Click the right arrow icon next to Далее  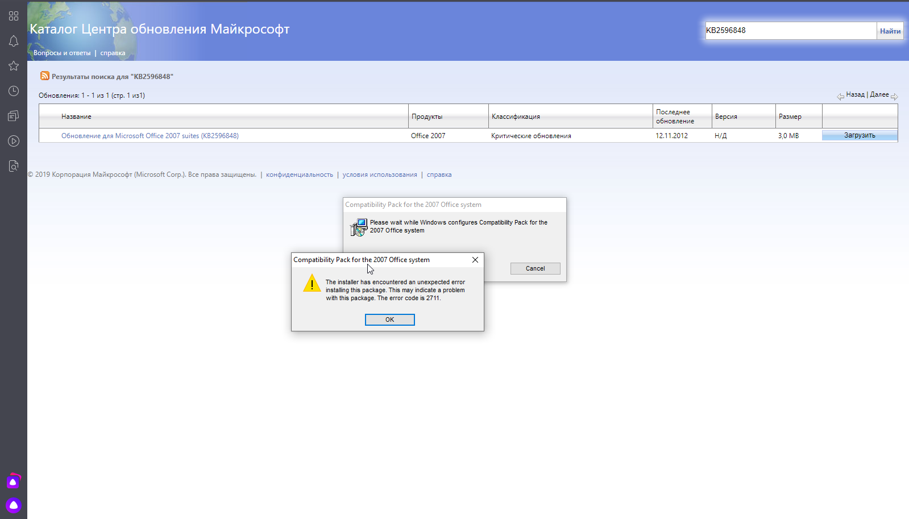coord(894,97)
